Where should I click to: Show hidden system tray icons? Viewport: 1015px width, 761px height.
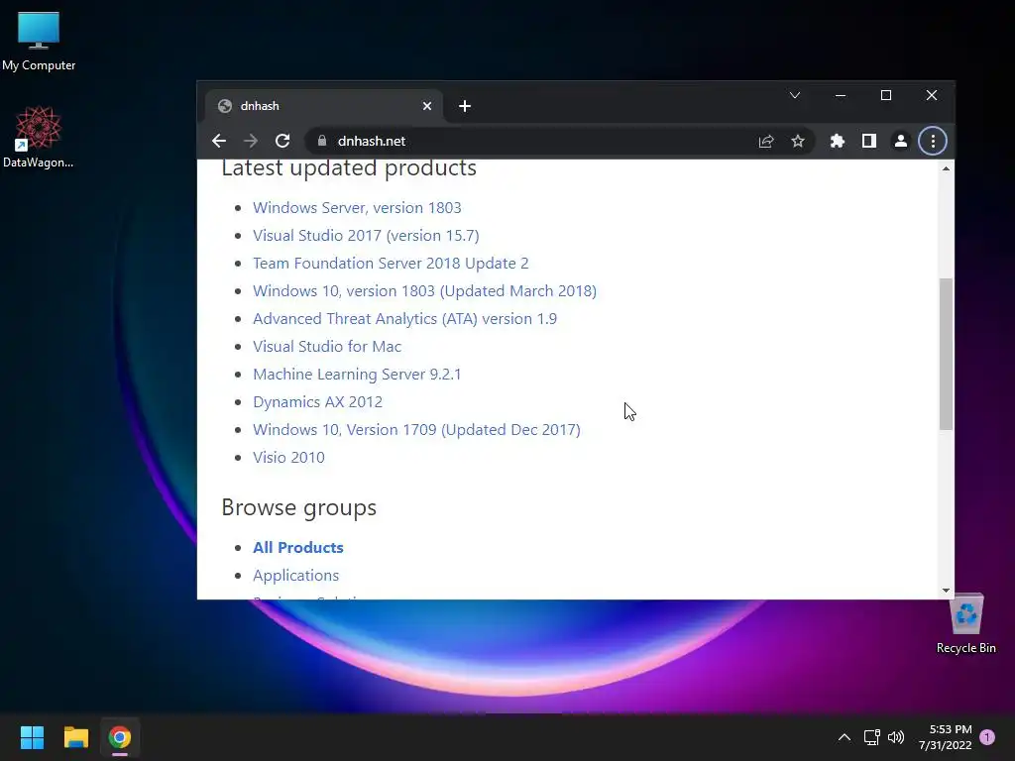pyautogui.click(x=845, y=737)
